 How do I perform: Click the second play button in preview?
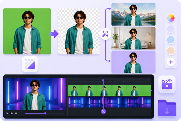coord(12,113)
